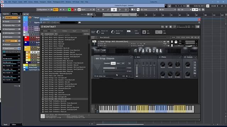Click the Kontakt instrument Tune knob
The image size is (227, 127).
point(176,42)
